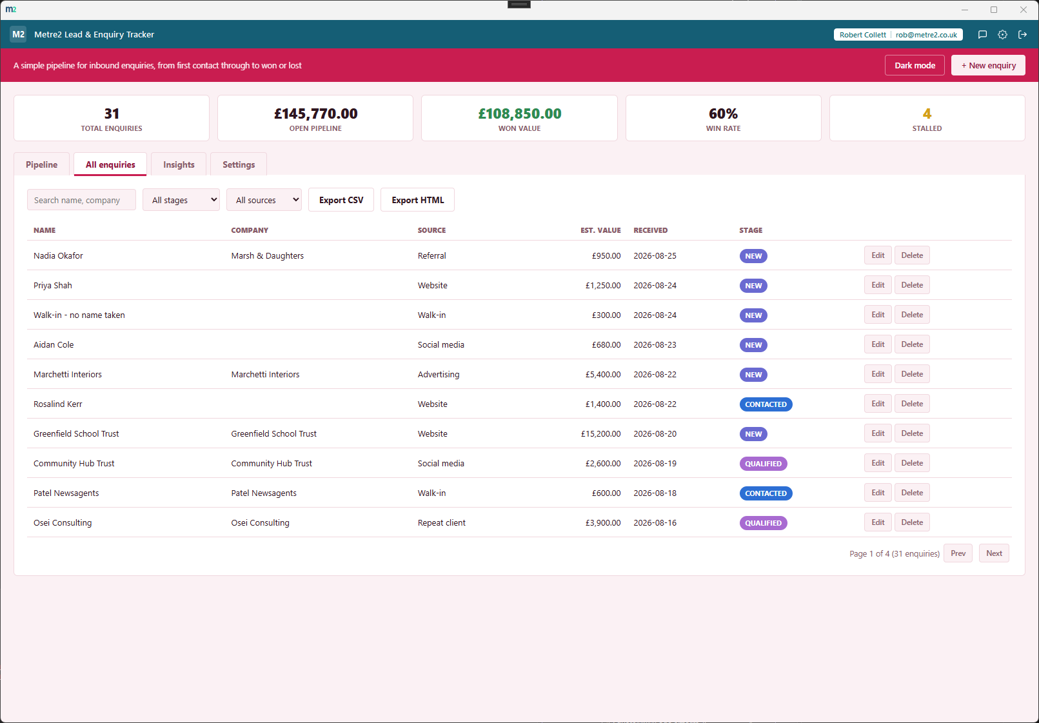The image size is (1039, 723).
Task: Edit the Osei Consulting enquiry
Action: tap(878, 522)
